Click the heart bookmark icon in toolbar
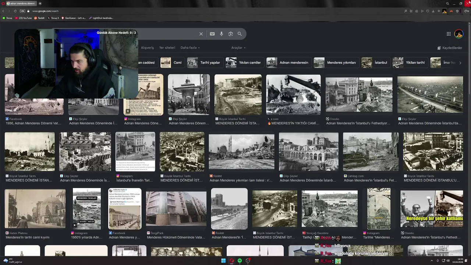The image size is (471, 265). pos(428,11)
